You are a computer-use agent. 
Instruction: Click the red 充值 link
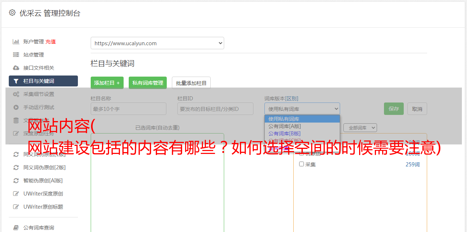(x=50, y=42)
